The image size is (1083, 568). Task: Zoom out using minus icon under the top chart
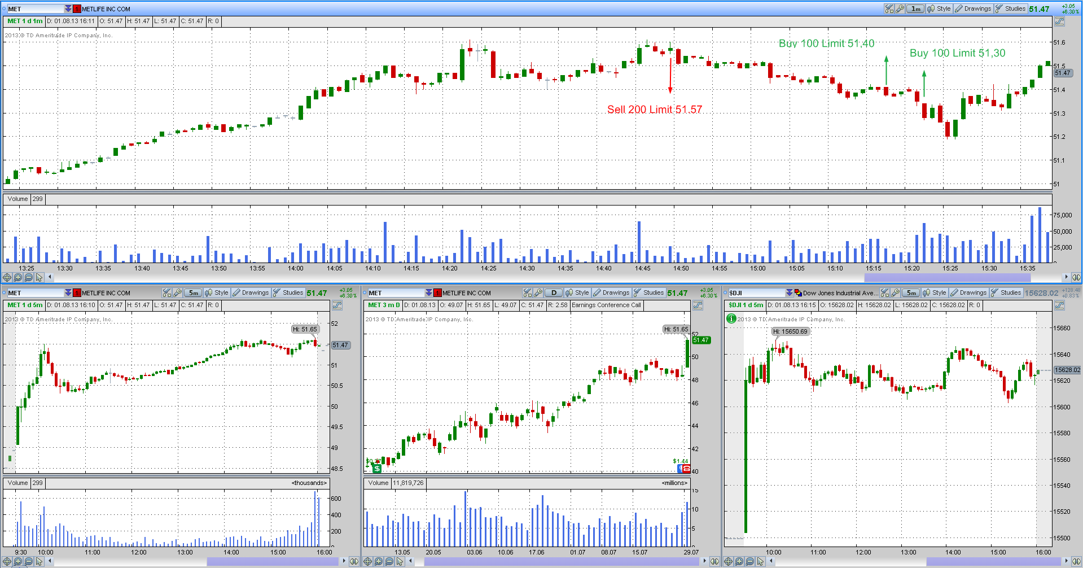pos(28,277)
